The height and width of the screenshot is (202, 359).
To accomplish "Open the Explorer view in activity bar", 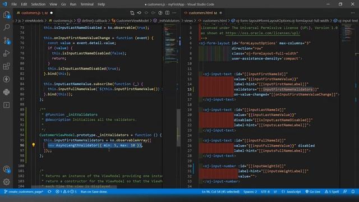I will 6,15.
